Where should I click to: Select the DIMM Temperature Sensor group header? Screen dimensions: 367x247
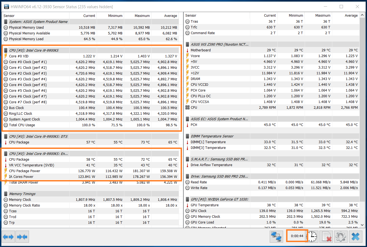tap(272, 136)
